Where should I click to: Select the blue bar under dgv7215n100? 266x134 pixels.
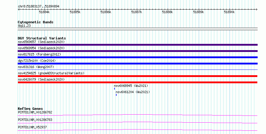pyautogui.click(x=137, y=64)
